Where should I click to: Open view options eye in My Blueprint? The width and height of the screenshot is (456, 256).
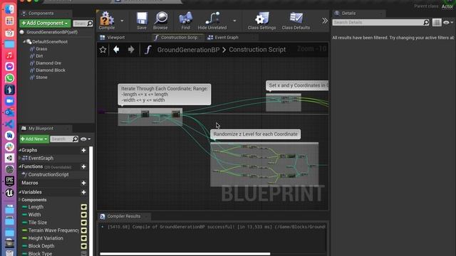tap(85, 139)
